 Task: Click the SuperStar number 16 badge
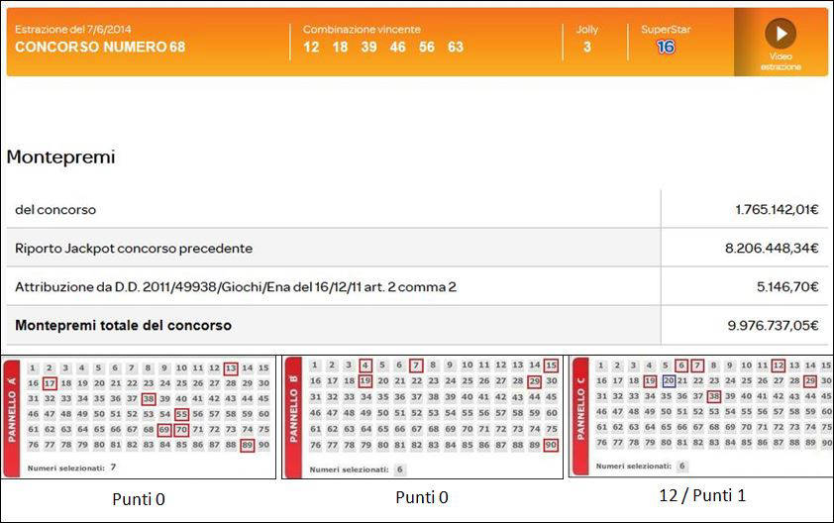[x=666, y=47]
